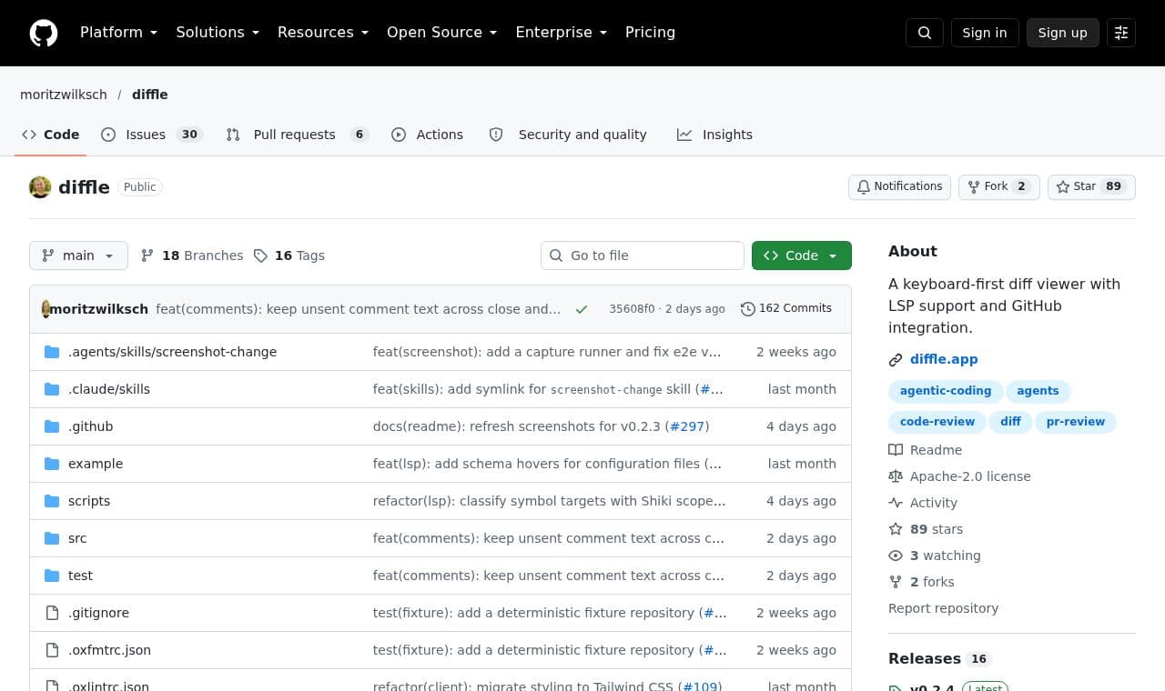Click the Sign in button
1165x691 pixels.
point(985,33)
